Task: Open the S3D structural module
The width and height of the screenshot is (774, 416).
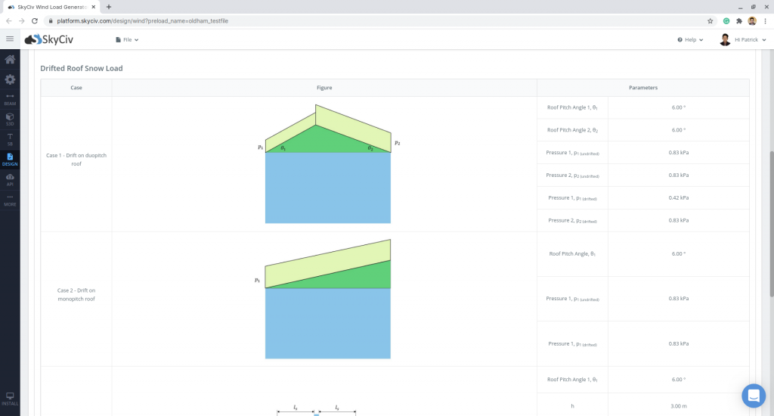Action: pos(10,119)
